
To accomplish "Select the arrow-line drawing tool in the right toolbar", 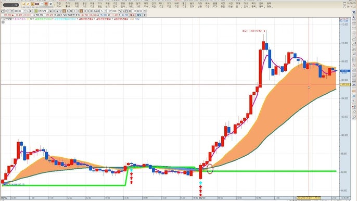I will 354,43.
